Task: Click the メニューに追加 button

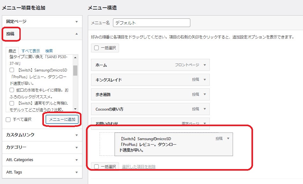Action: (62, 119)
